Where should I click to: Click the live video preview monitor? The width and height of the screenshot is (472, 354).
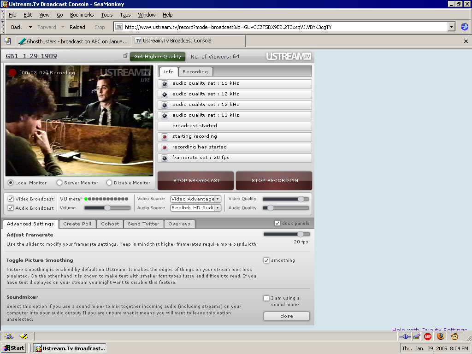79,120
